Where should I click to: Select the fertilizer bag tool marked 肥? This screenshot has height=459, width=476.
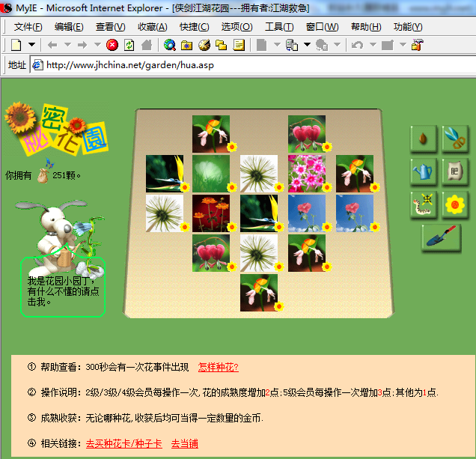pos(455,171)
